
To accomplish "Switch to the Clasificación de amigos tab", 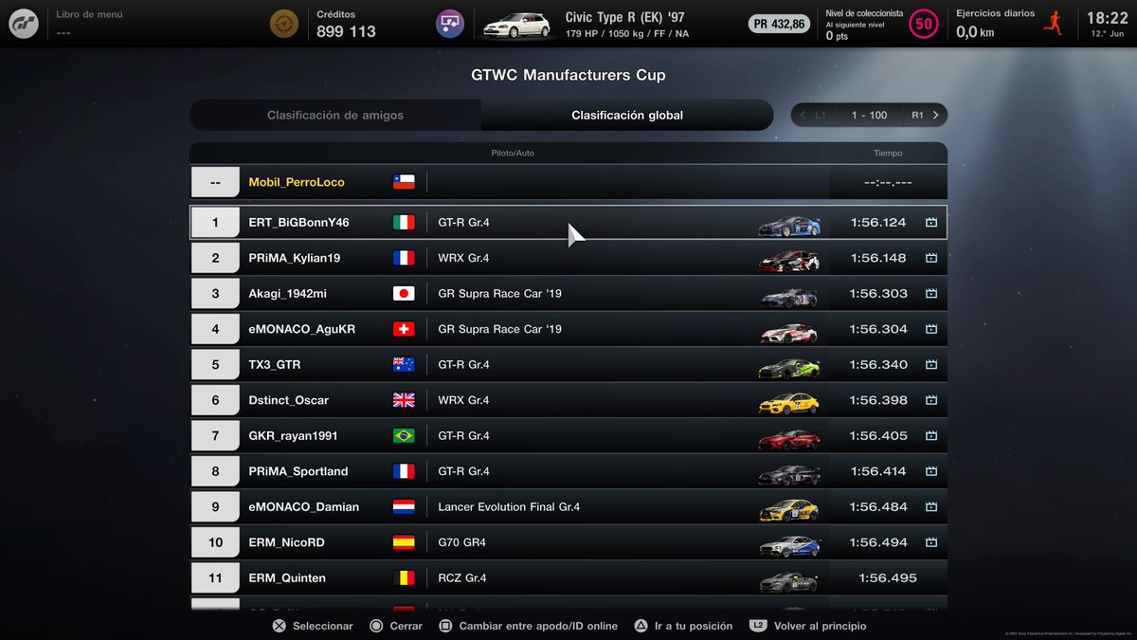I will pos(334,115).
